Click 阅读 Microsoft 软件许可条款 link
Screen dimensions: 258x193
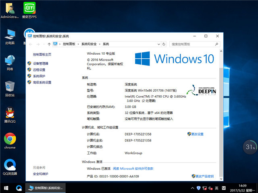133,168
